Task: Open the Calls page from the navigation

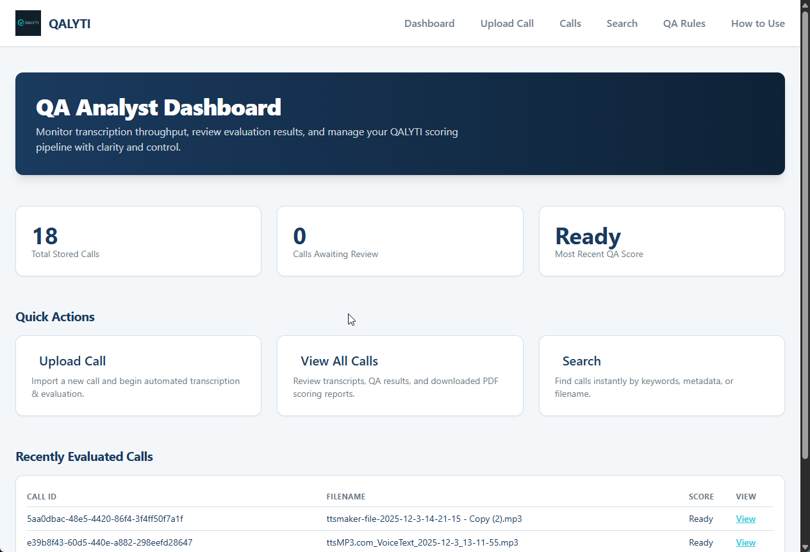Action: click(x=570, y=23)
